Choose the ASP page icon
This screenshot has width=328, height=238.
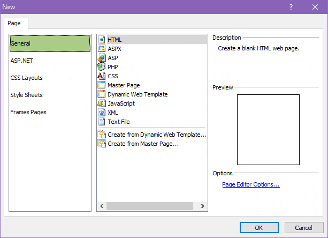tap(102, 58)
